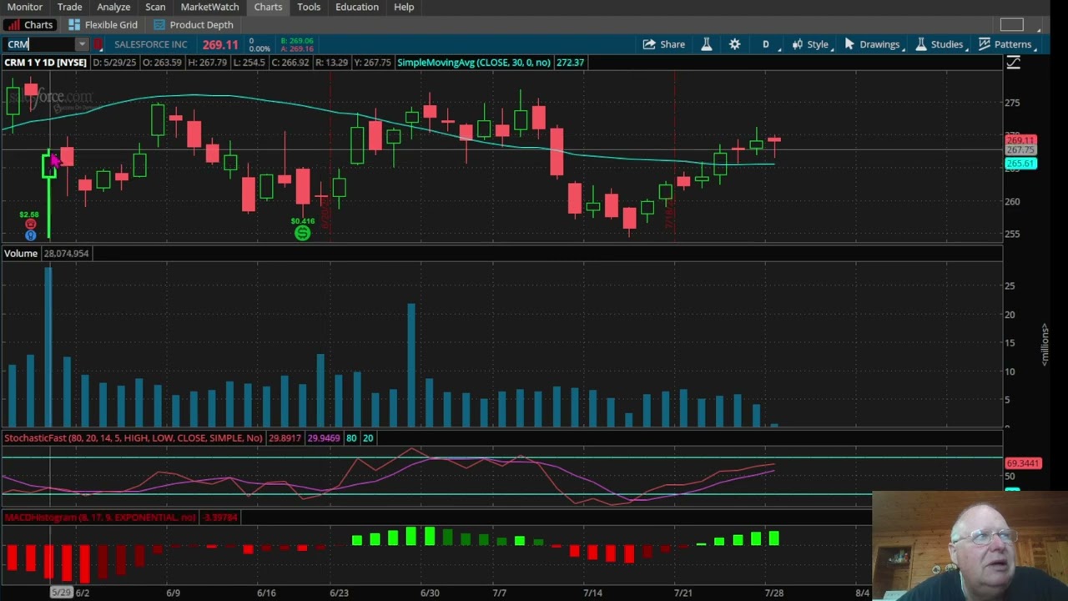
Task: Open the Help tab
Action: [404, 7]
